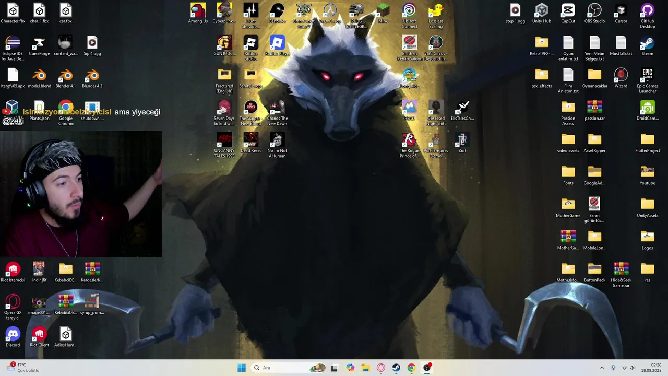Viewport: 668px width, 376px height.
Task: Open the Zort game shortcut
Action: tap(462, 143)
